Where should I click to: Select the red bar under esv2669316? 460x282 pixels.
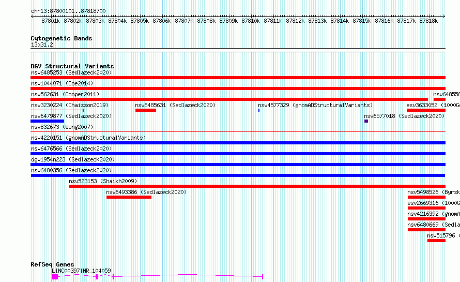tap(426, 208)
